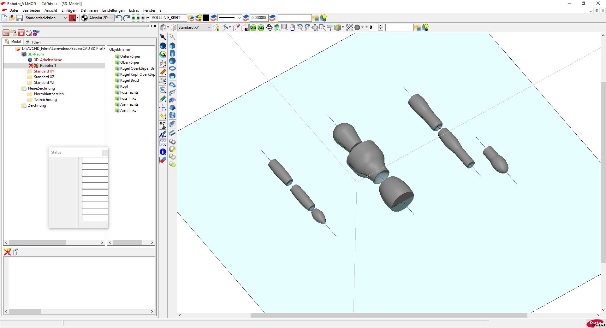Image resolution: width=606 pixels, height=328 pixels.
Task: Open the Standardselektion dropdown
Action: (65, 18)
